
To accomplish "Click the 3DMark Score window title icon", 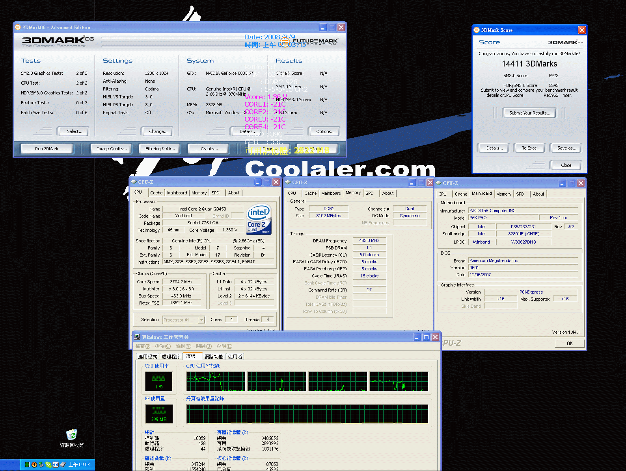I will point(477,30).
